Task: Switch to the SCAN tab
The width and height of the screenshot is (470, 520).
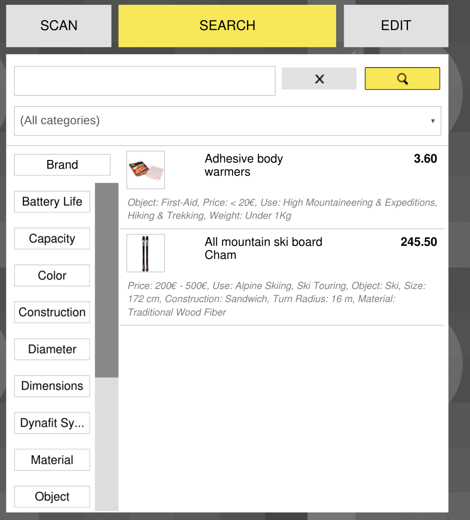Action: tap(59, 26)
